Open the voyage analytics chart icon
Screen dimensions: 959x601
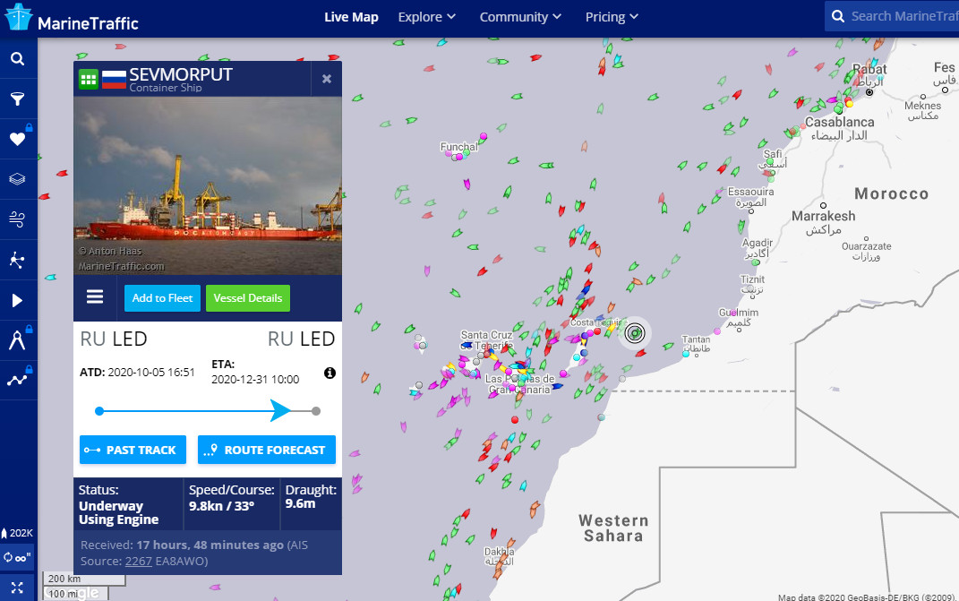[18, 380]
